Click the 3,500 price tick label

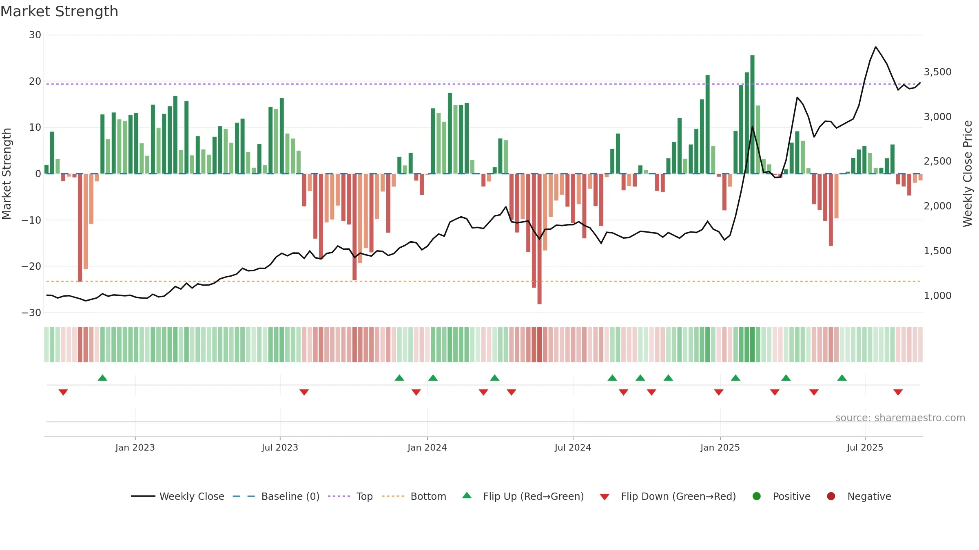937,72
